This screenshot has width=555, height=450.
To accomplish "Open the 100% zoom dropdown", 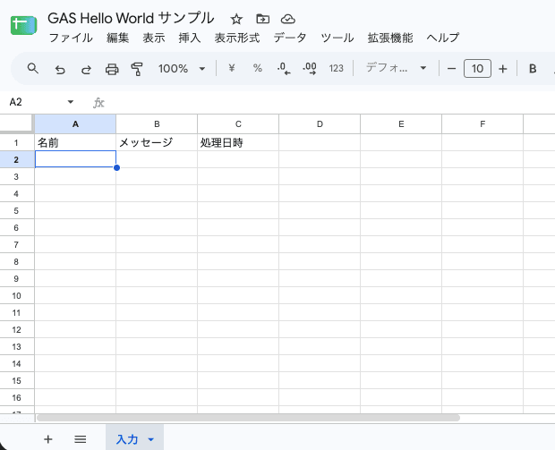I will (x=182, y=69).
